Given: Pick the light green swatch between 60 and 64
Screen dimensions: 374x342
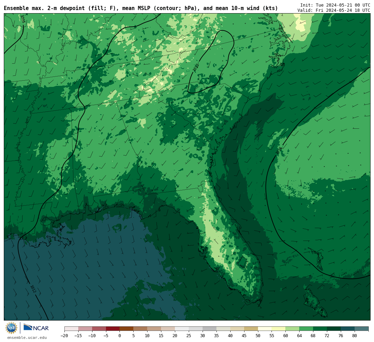Looking at the screenshot, I should (x=293, y=329).
